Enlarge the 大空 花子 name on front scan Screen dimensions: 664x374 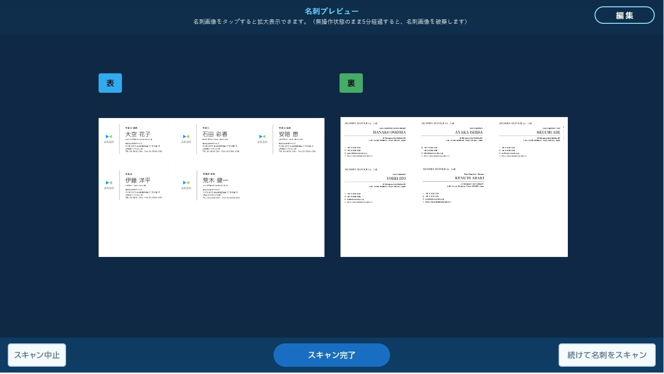[138, 134]
